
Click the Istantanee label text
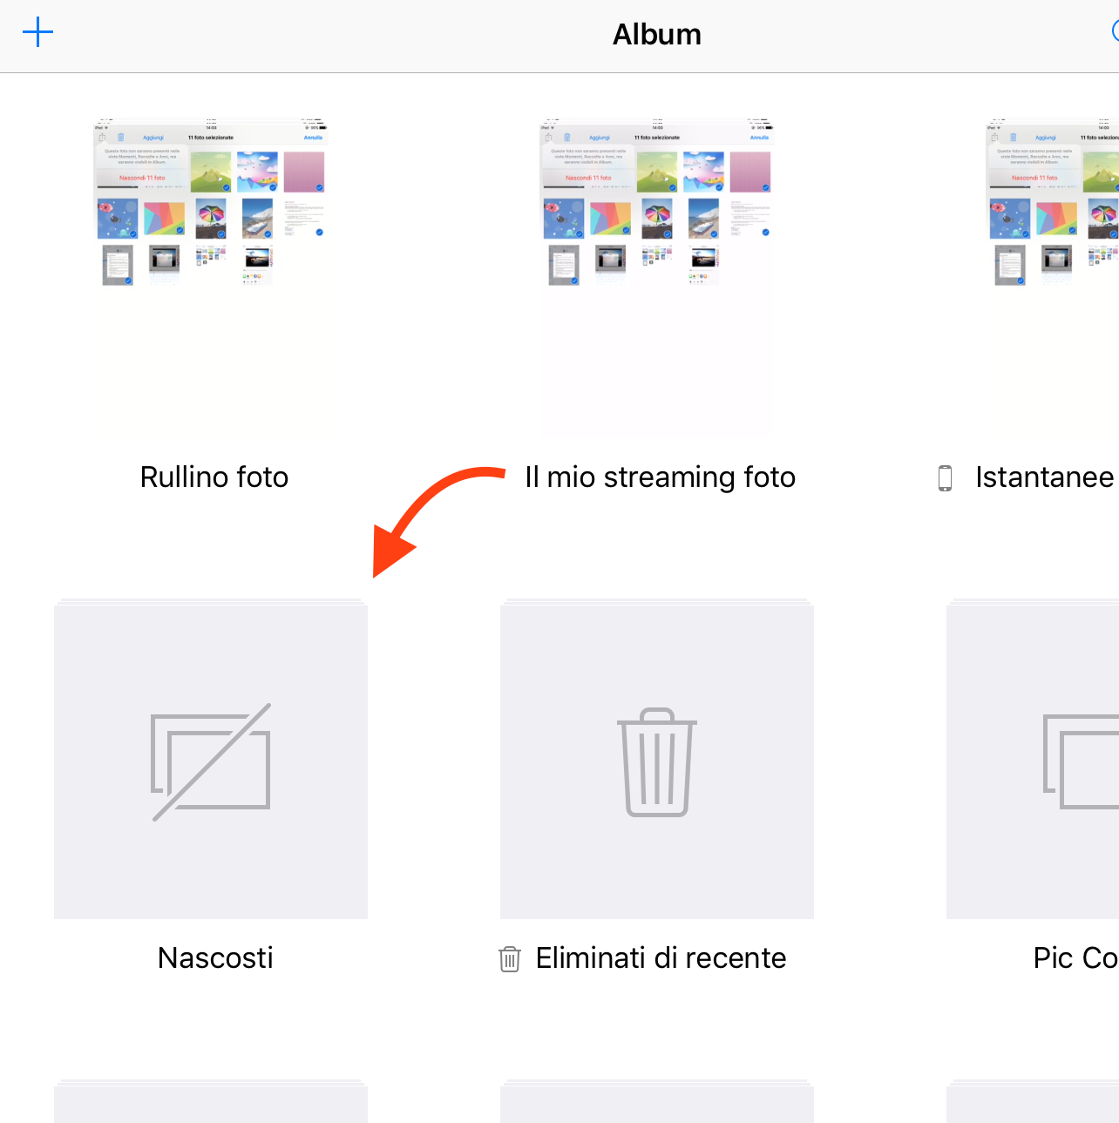(1045, 477)
